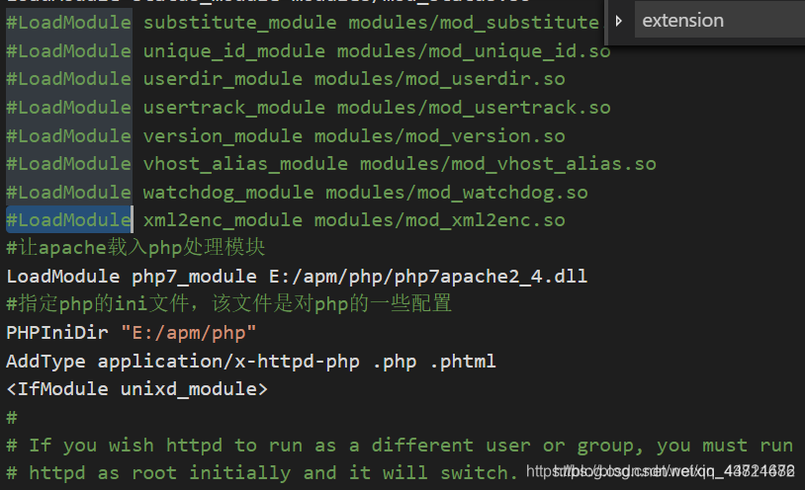This screenshot has width=805, height=490.
Task: Click 'usertrack_module' in the editor
Action: click(x=234, y=108)
